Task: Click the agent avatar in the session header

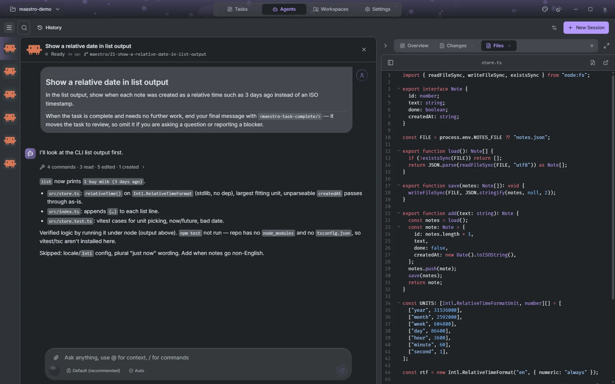Action: (x=34, y=50)
